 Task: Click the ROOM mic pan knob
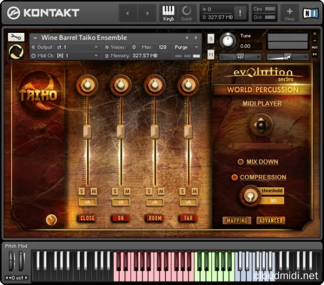(154, 85)
